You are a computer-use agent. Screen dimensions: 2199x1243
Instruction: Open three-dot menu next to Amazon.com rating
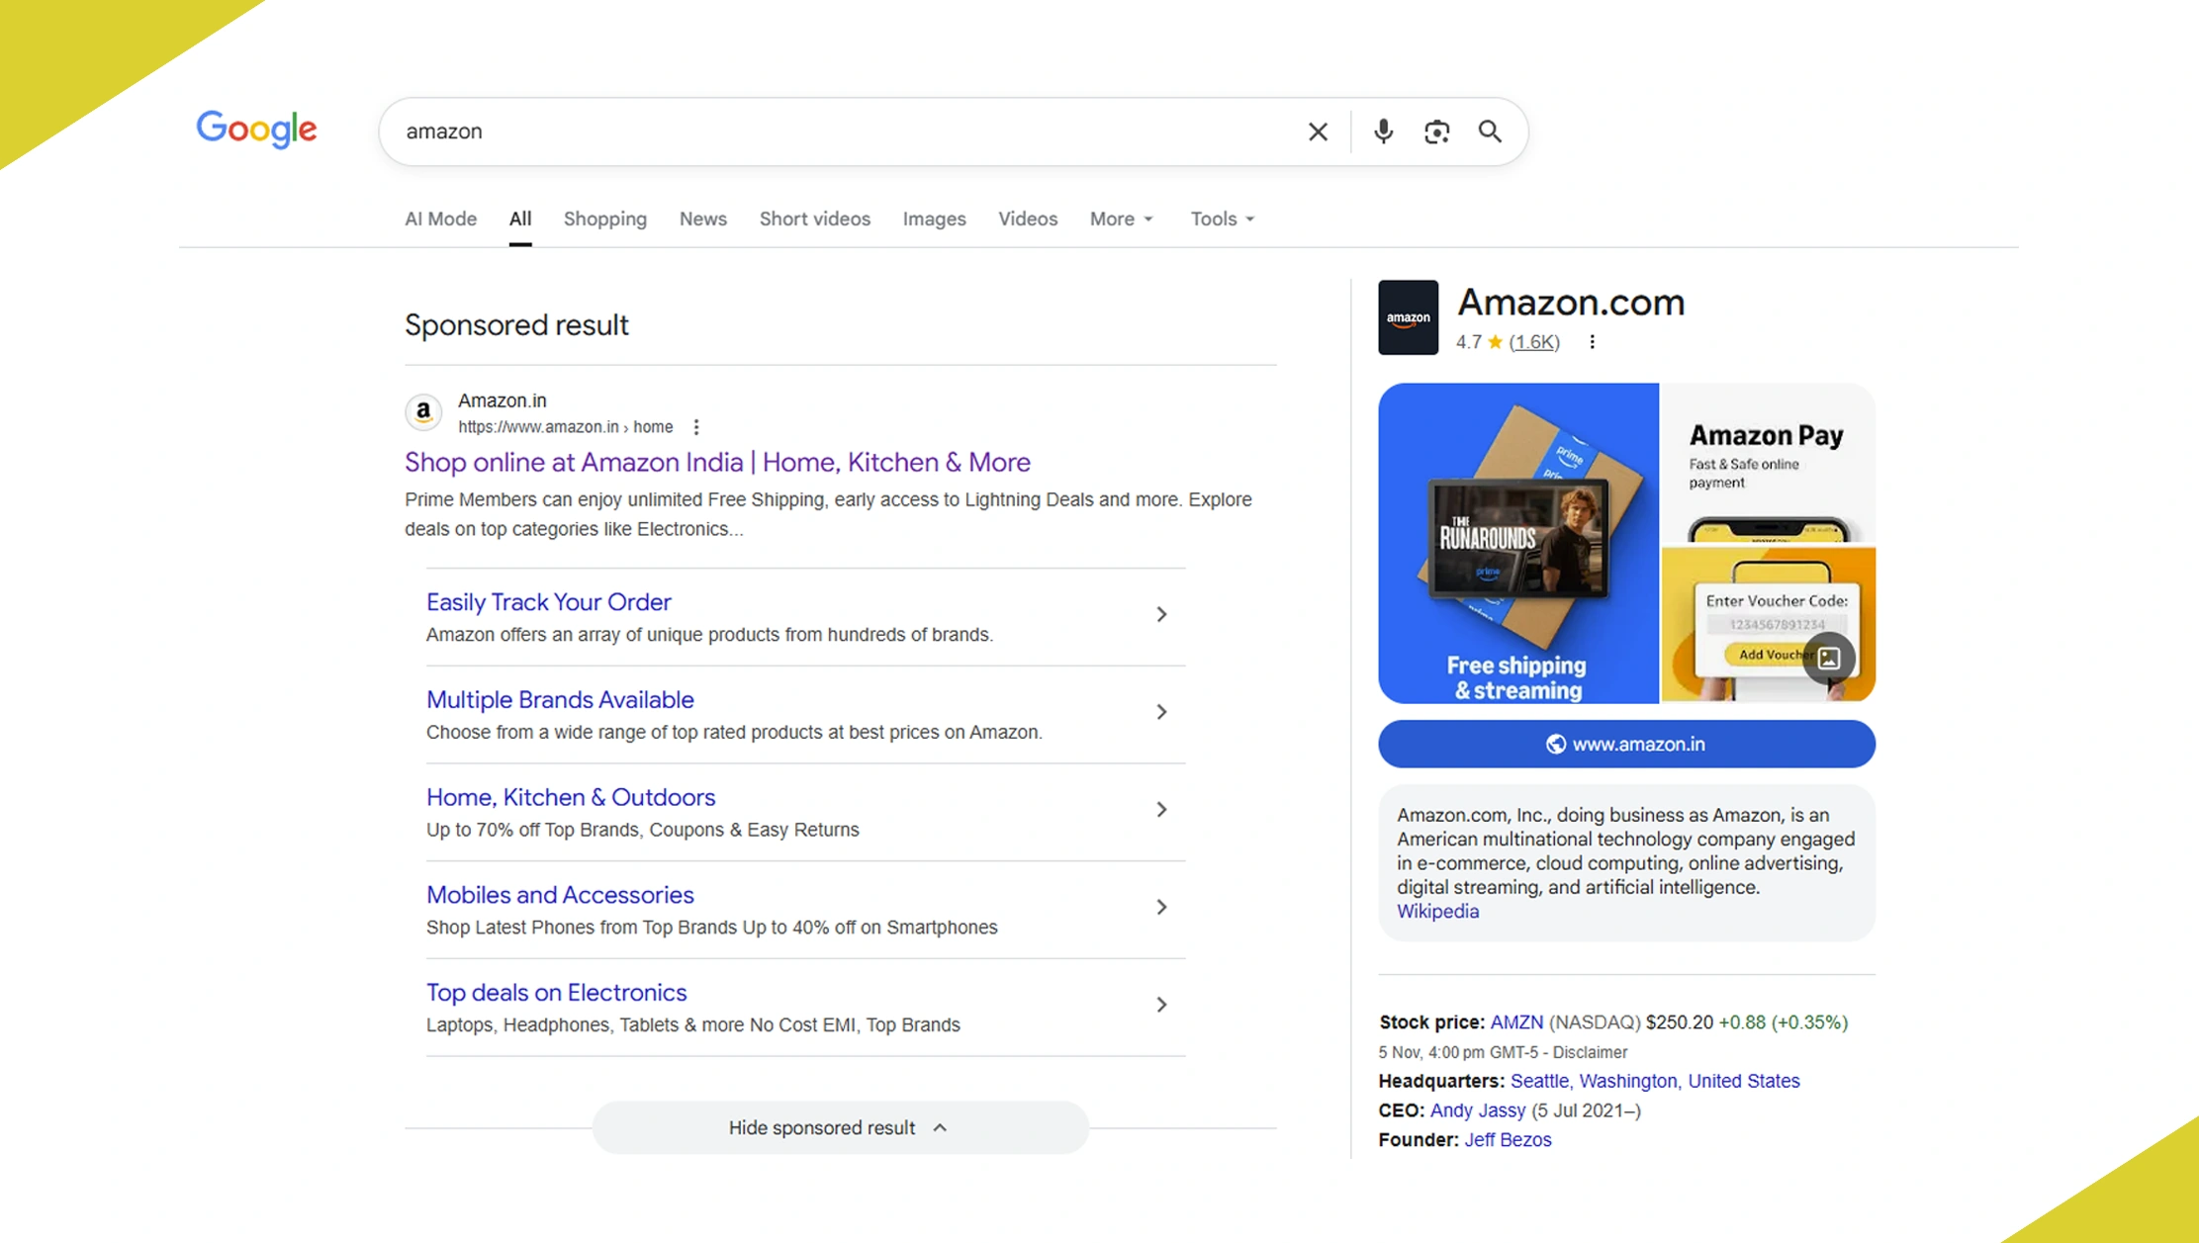tap(1592, 342)
